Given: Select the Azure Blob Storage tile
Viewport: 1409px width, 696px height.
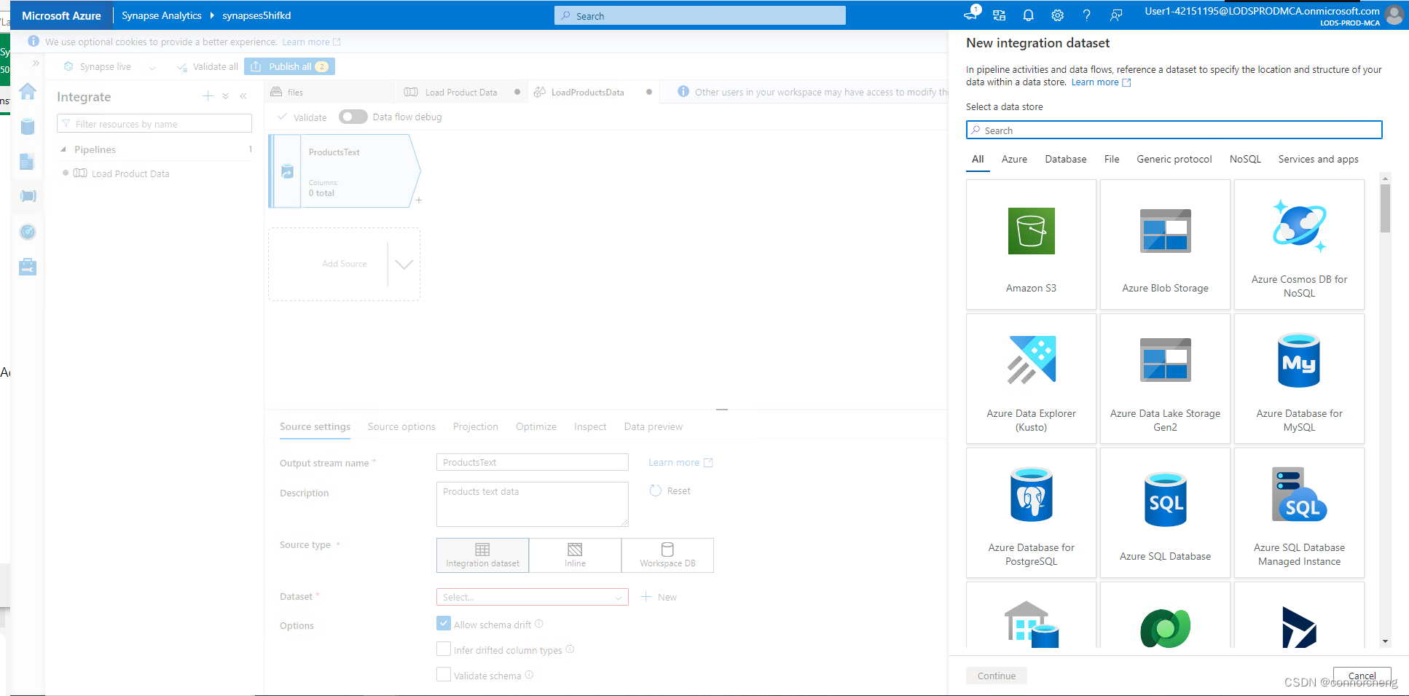Looking at the screenshot, I should [1165, 244].
